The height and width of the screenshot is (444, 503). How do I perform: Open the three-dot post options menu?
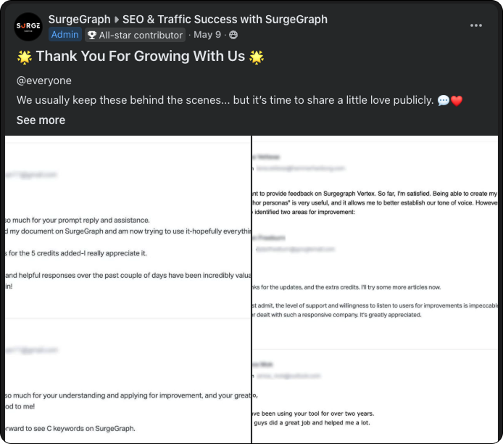[475, 25]
